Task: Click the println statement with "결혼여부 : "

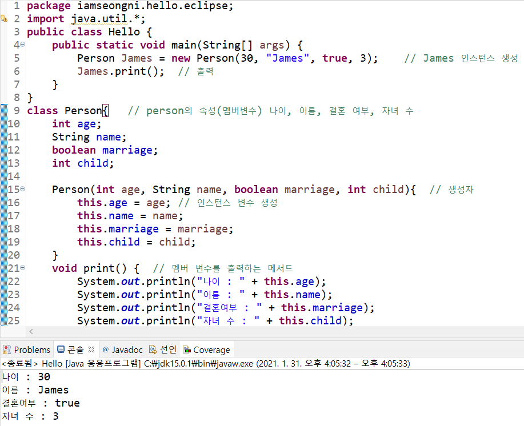Action: [x=226, y=307]
